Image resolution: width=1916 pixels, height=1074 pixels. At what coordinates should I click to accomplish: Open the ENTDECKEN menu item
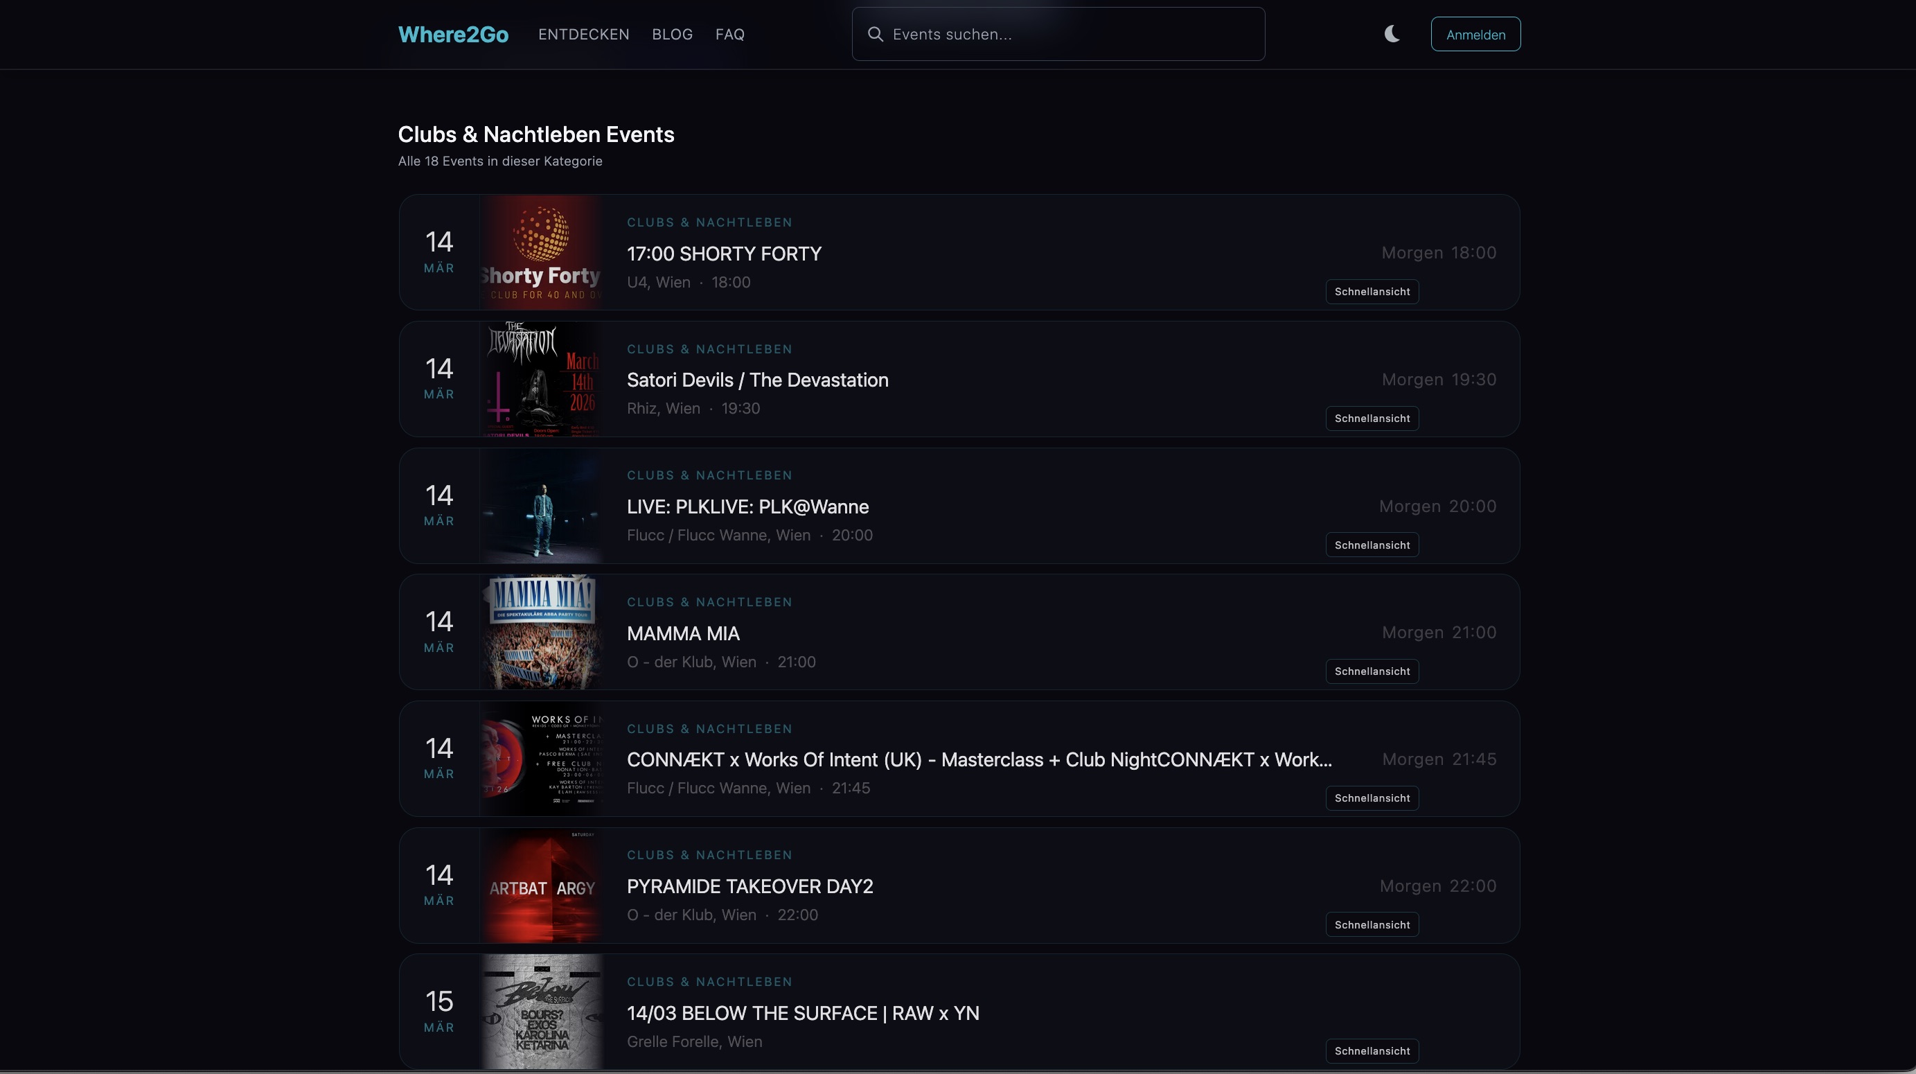[x=584, y=34]
